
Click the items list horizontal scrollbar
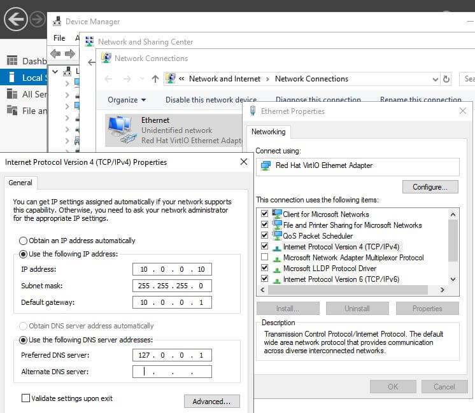pyautogui.click(x=348, y=290)
